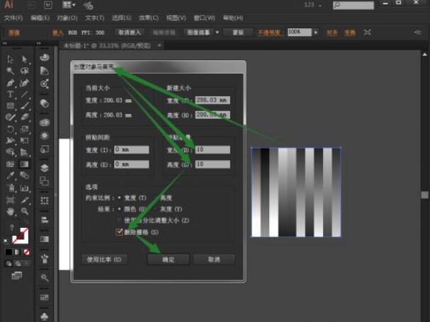
Task: Open the 对象(O) menu
Action: (x=67, y=18)
